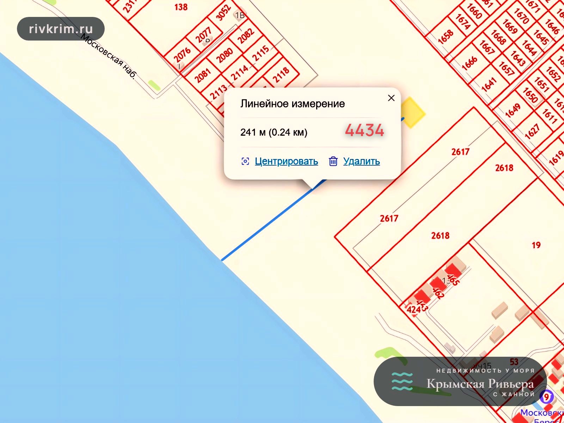
Task: Select parcel number 1651
Action: pyautogui.click(x=541, y=85)
